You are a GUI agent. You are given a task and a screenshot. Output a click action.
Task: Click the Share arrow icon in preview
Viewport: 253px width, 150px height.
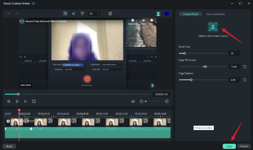point(143,20)
